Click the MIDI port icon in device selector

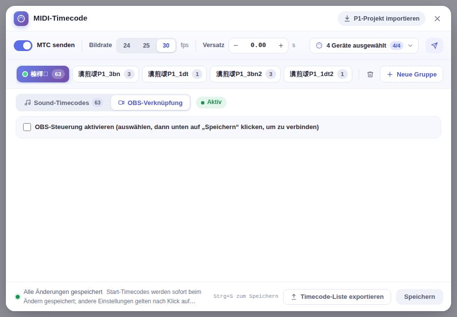319,46
